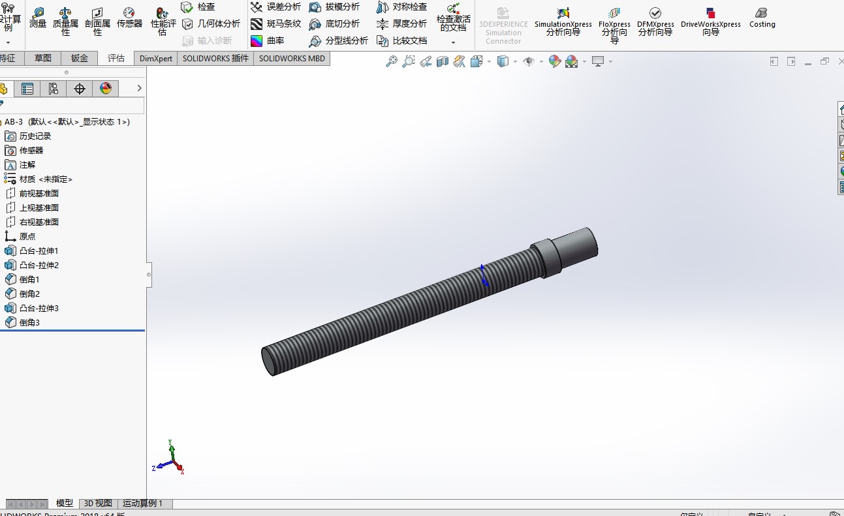Open 厚度分析 thickness analysis

coord(401,23)
